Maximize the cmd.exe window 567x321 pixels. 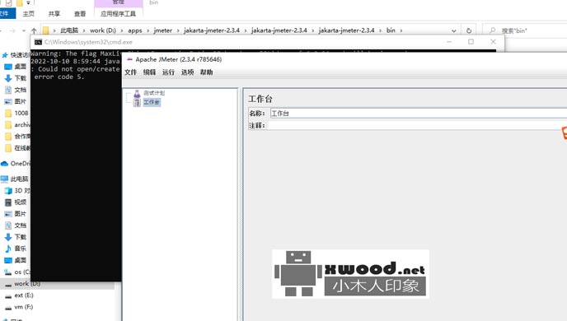[471, 42]
